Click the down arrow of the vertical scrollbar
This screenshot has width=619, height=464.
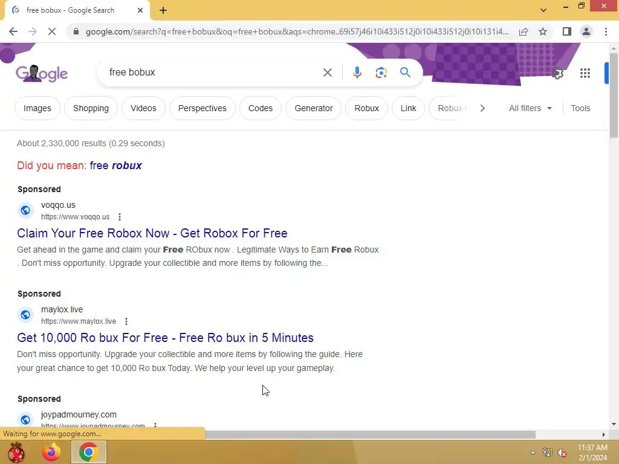pyautogui.click(x=614, y=424)
